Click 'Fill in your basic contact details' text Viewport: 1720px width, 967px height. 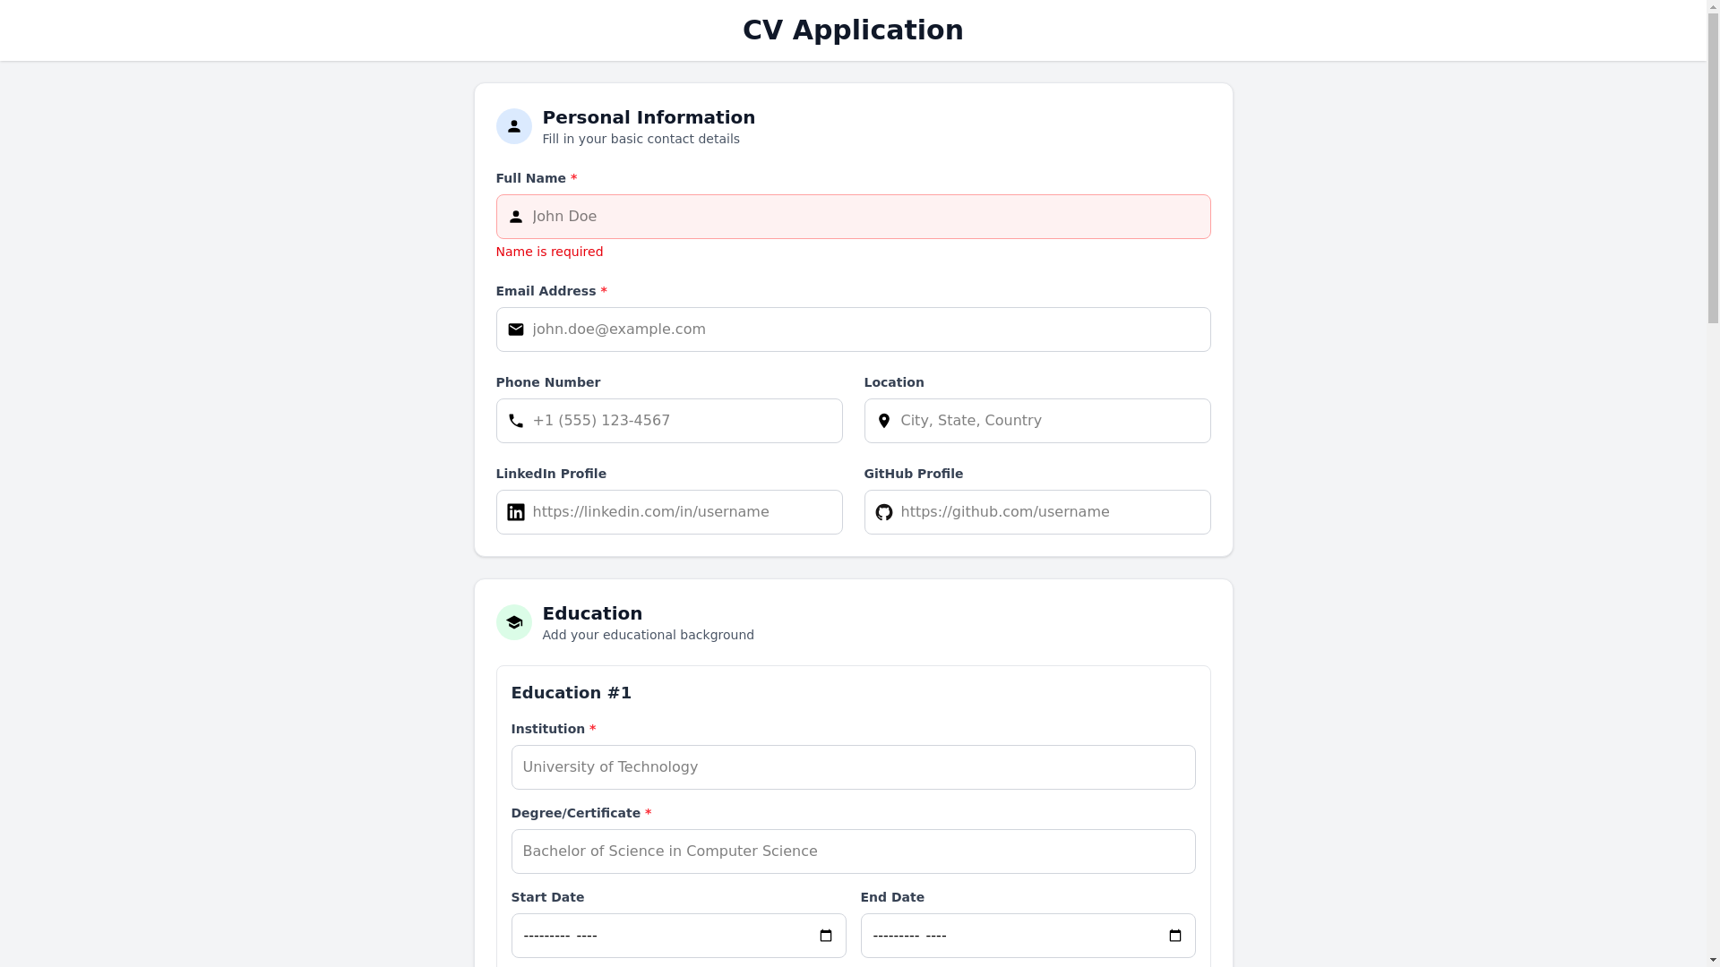pos(641,139)
